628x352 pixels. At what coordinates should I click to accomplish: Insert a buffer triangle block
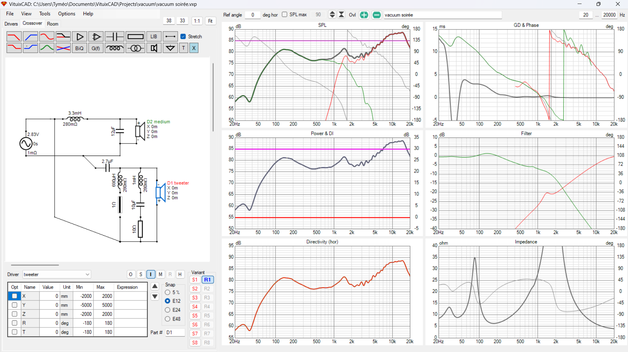click(80, 37)
